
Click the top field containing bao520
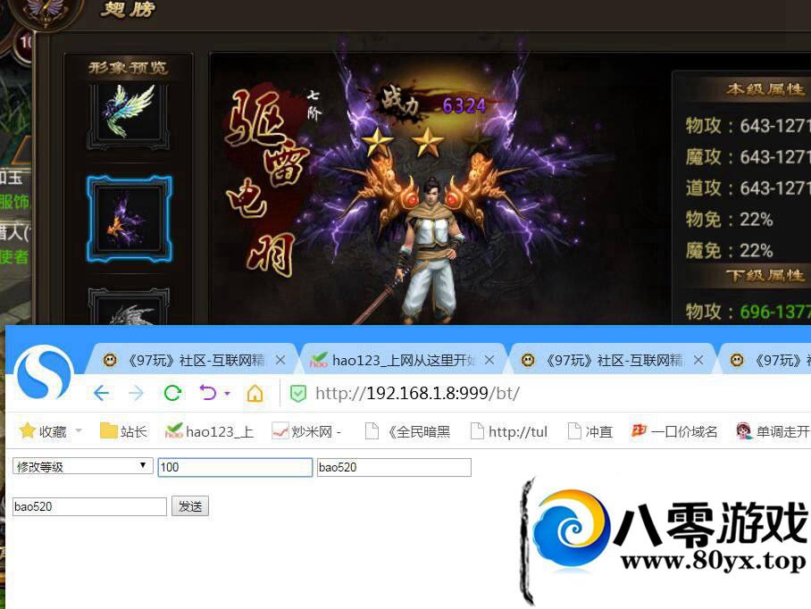[394, 467]
